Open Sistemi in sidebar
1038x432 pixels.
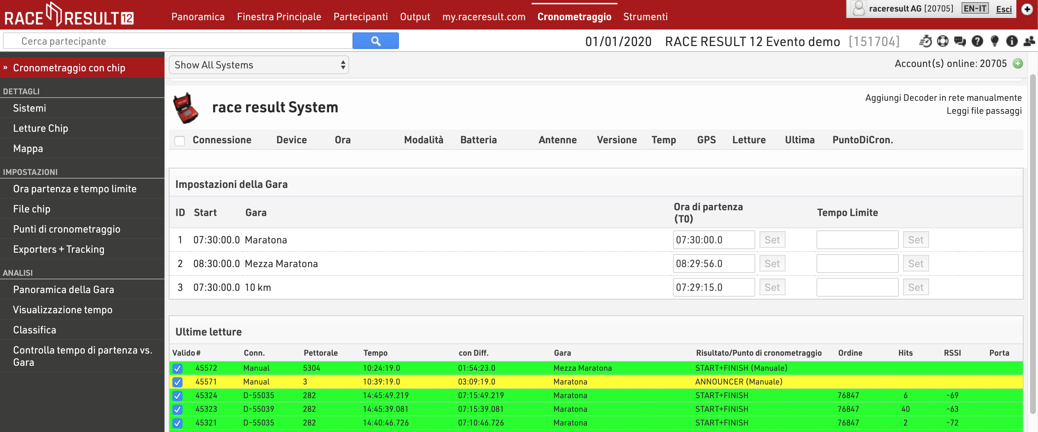coord(82,108)
